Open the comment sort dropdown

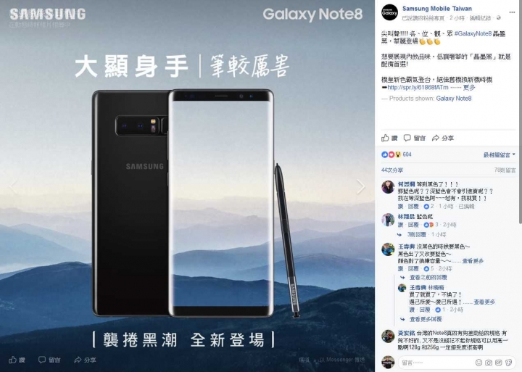tap(499, 155)
